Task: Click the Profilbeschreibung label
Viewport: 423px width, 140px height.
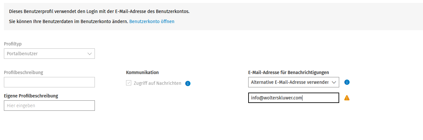Action: coord(23,72)
